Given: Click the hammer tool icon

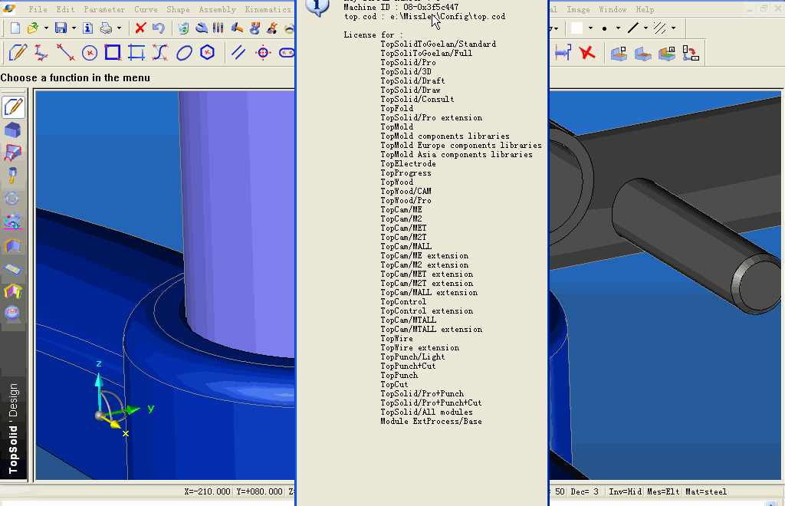Looking at the screenshot, I should pyautogui.click(x=237, y=28).
